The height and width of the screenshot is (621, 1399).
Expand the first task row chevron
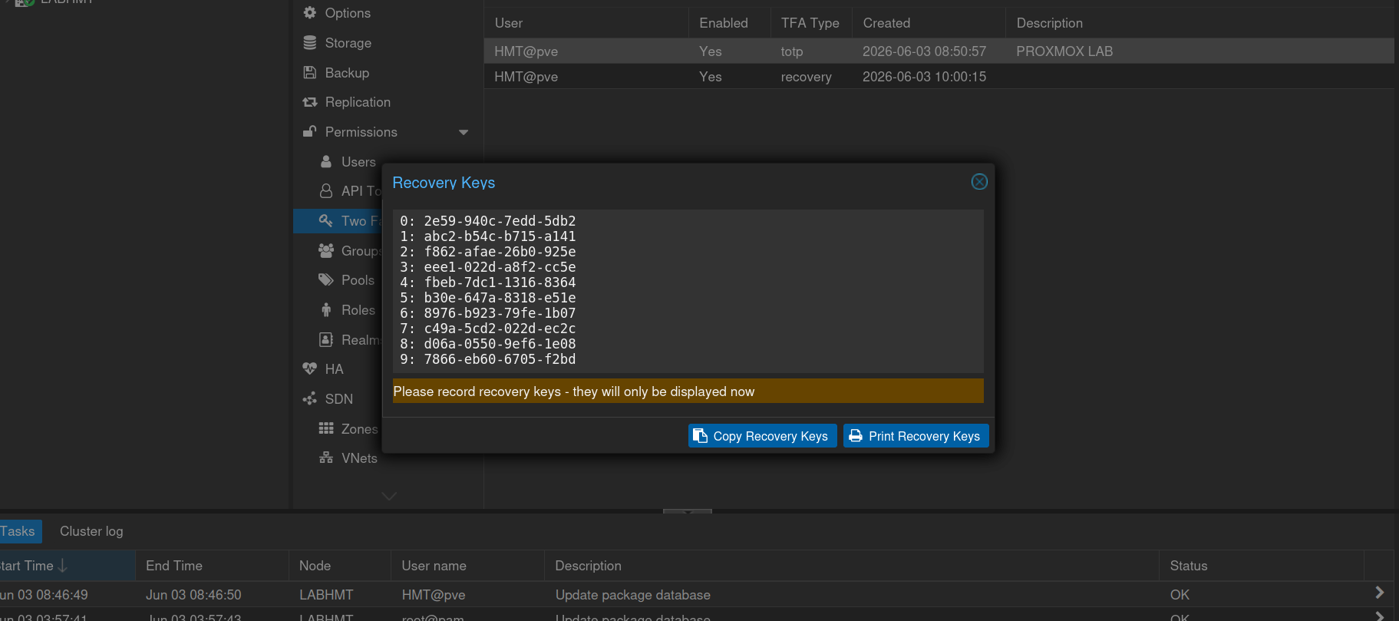point(1379,593)
